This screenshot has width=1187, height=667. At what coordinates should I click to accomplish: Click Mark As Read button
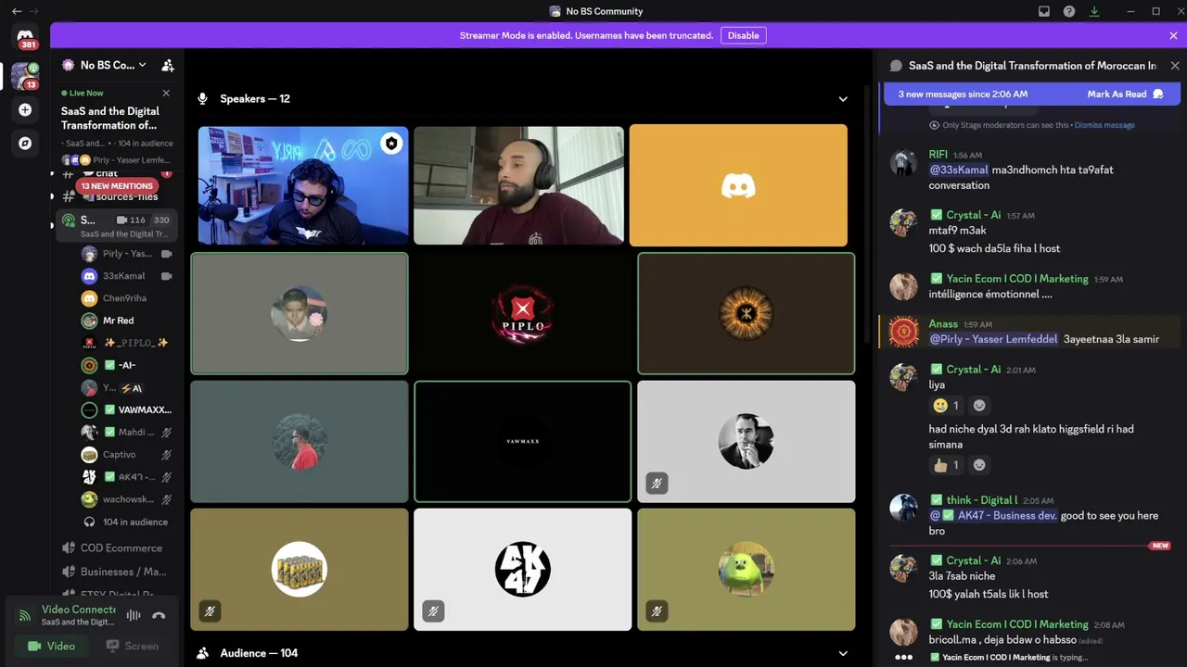click(1125, 94)
